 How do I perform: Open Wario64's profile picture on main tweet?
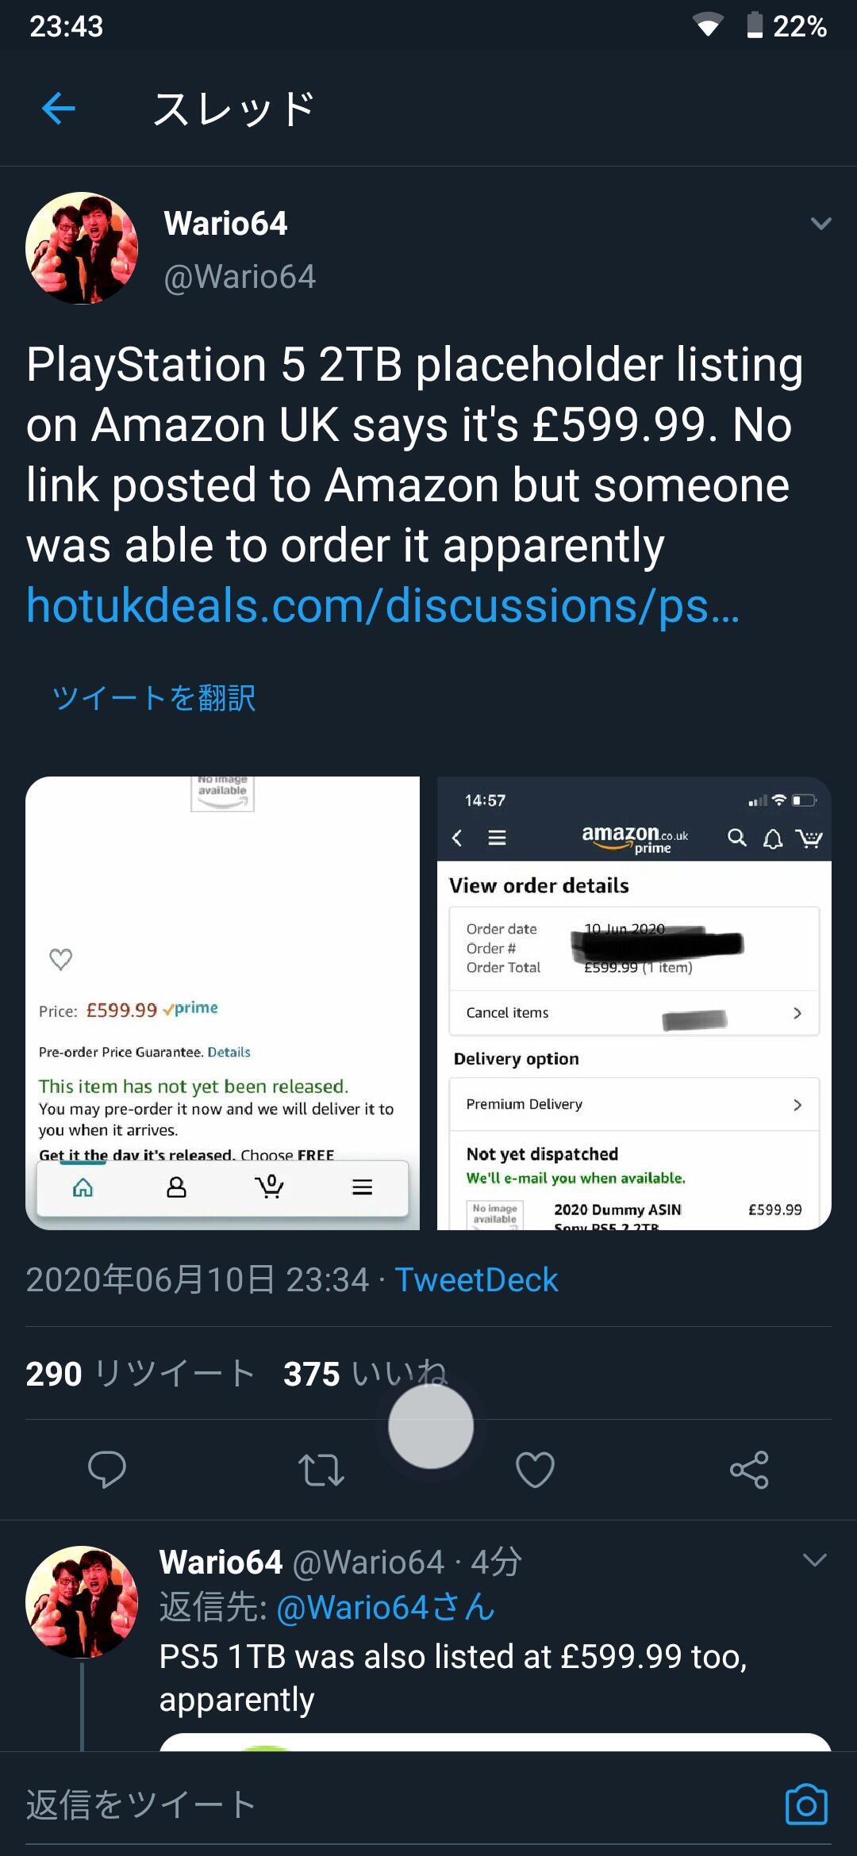tap(82, 248)
